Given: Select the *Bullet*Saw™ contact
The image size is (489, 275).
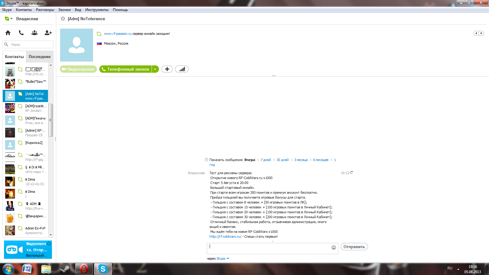Looking at the screenshot, I should coord(25,84).
